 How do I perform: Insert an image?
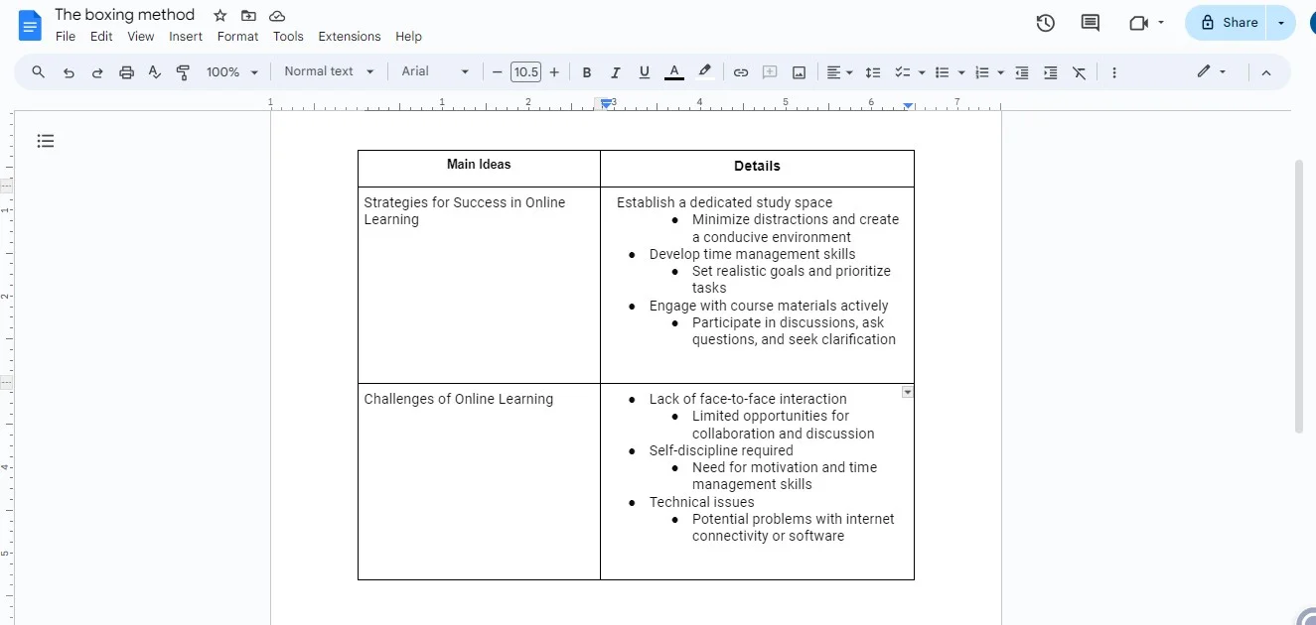(x=799, y=71)
